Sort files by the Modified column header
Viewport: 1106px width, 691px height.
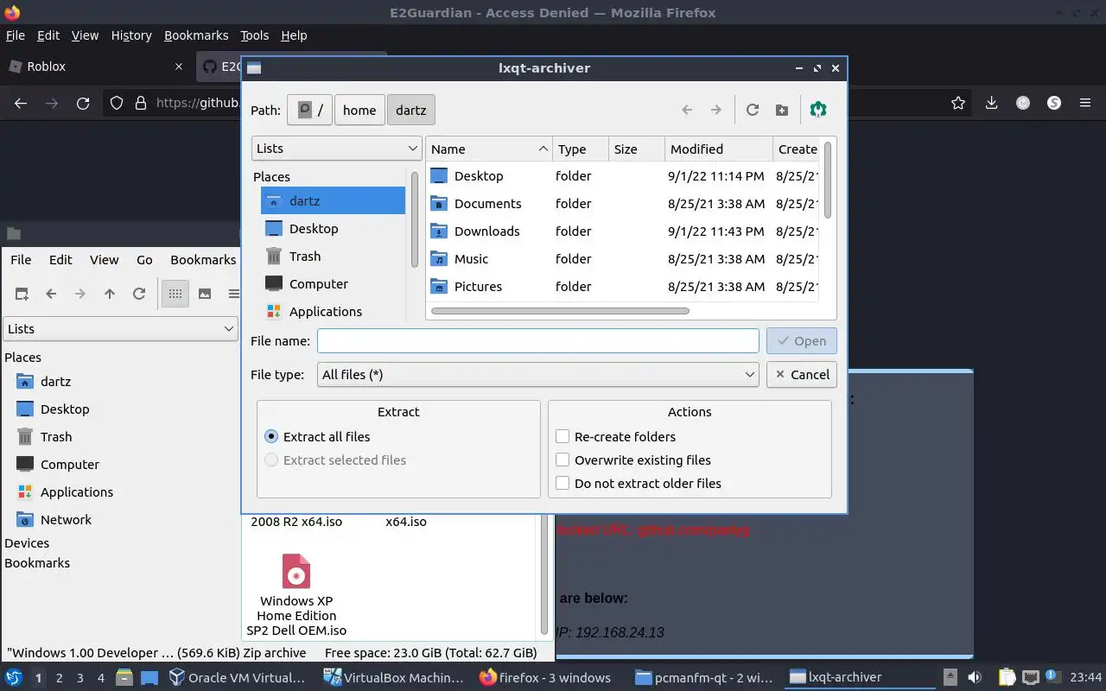coord(719,149)
